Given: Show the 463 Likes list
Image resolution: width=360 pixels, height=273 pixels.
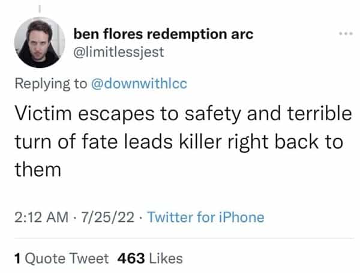Looking at the screenshot, I should [x=151, y=259].
